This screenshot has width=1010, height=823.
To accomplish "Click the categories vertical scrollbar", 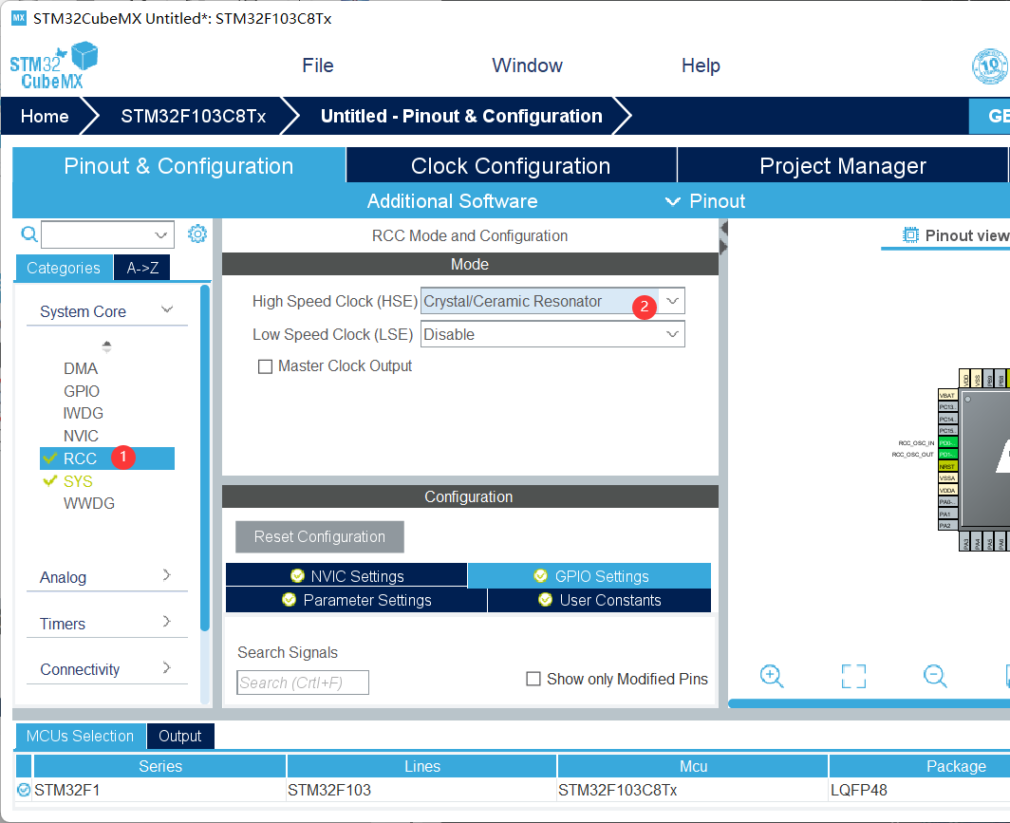I will [x=205, y=458].
